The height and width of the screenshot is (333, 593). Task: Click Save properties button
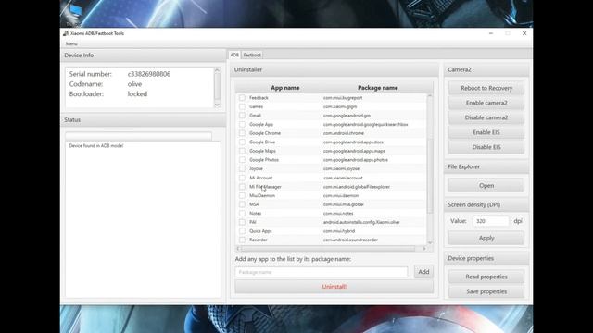(486, 291)
